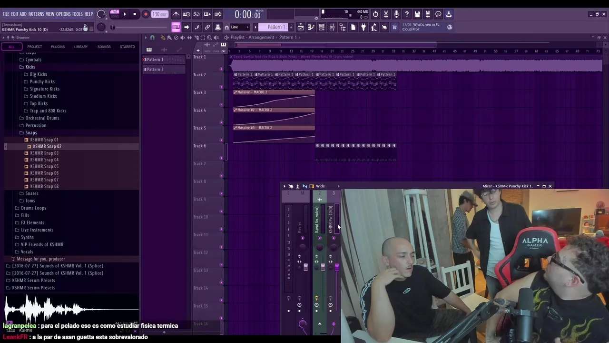Adjust the tempo 130.000 field
This screenshot has height=343, width=609.
pyautogui.click(x=159, y=14)
